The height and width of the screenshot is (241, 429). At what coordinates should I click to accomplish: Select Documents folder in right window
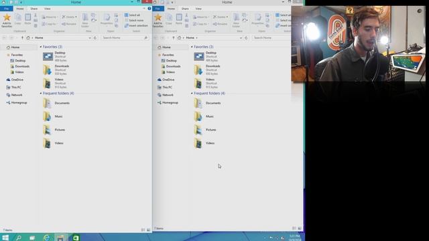(207, 103)
